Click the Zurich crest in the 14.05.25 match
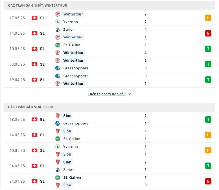This screenshot has height=190, width=219. point(57,30)
